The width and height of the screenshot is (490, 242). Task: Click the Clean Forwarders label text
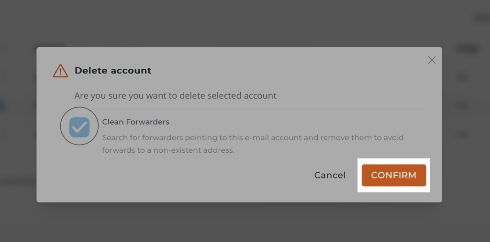136,122
